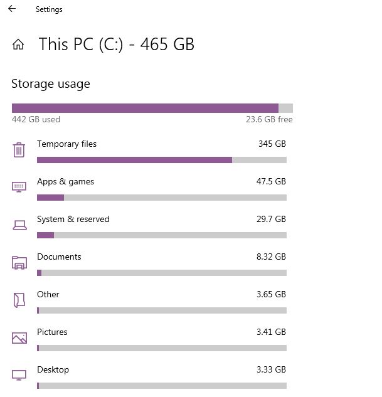
Task: Click the back arrow in Settings
Action: [13, 9]
